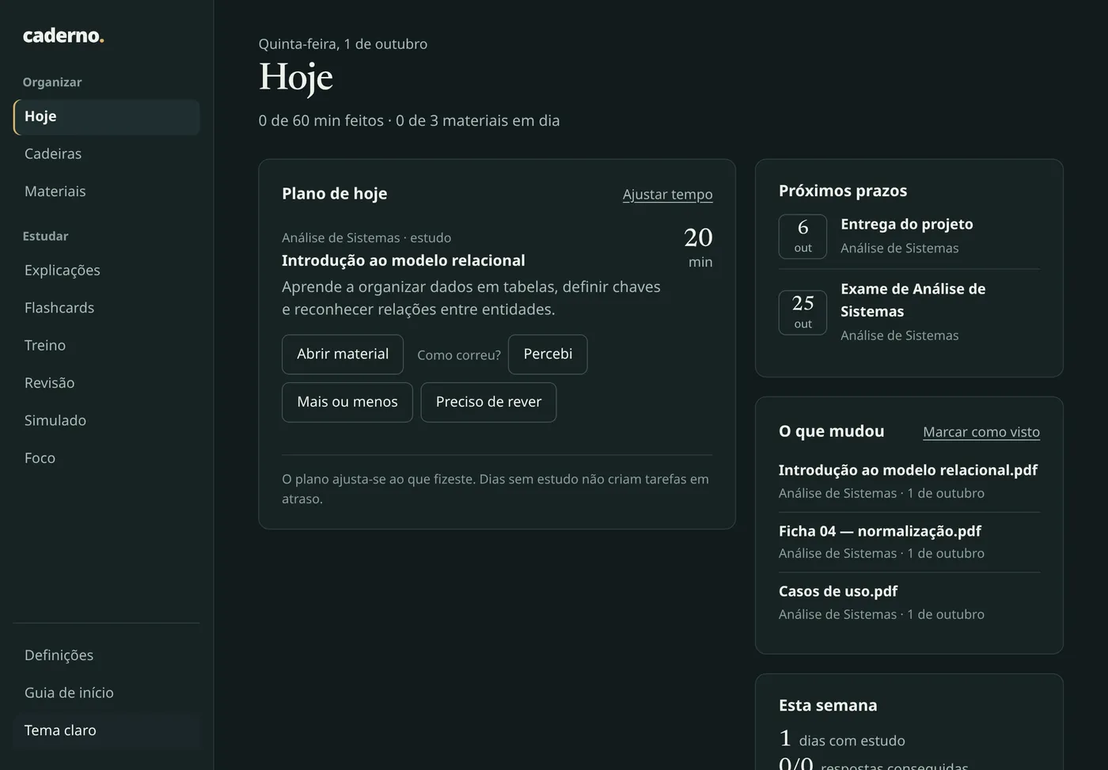Open the Hoje sidebar item

pos(106,117)
